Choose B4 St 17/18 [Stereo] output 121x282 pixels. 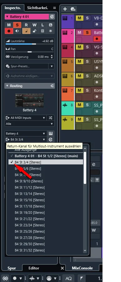tap(46, 206)
